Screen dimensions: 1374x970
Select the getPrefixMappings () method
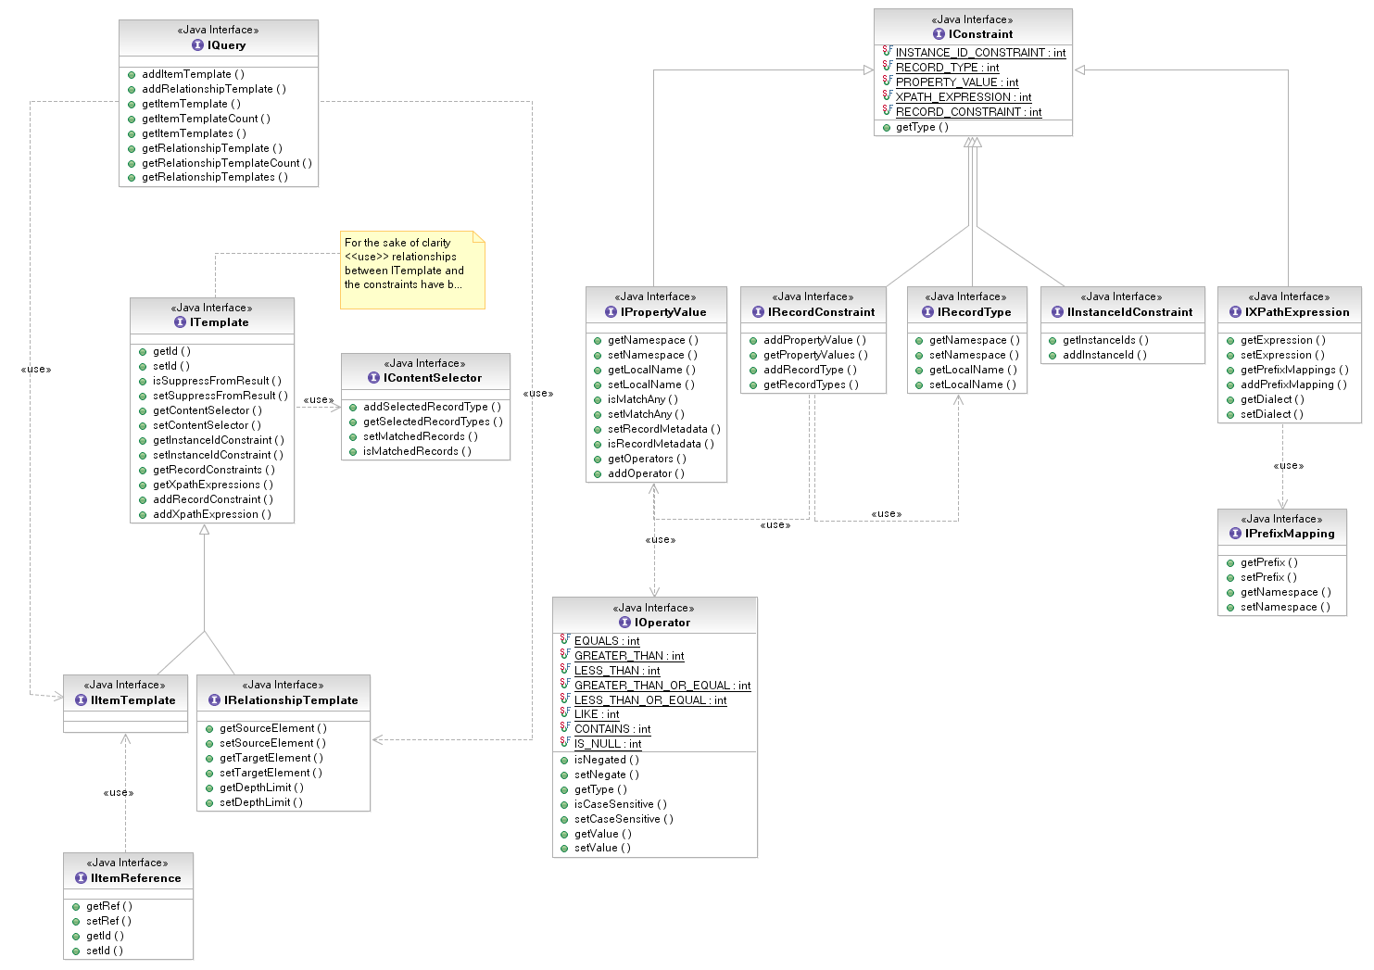coord(1294,370)
